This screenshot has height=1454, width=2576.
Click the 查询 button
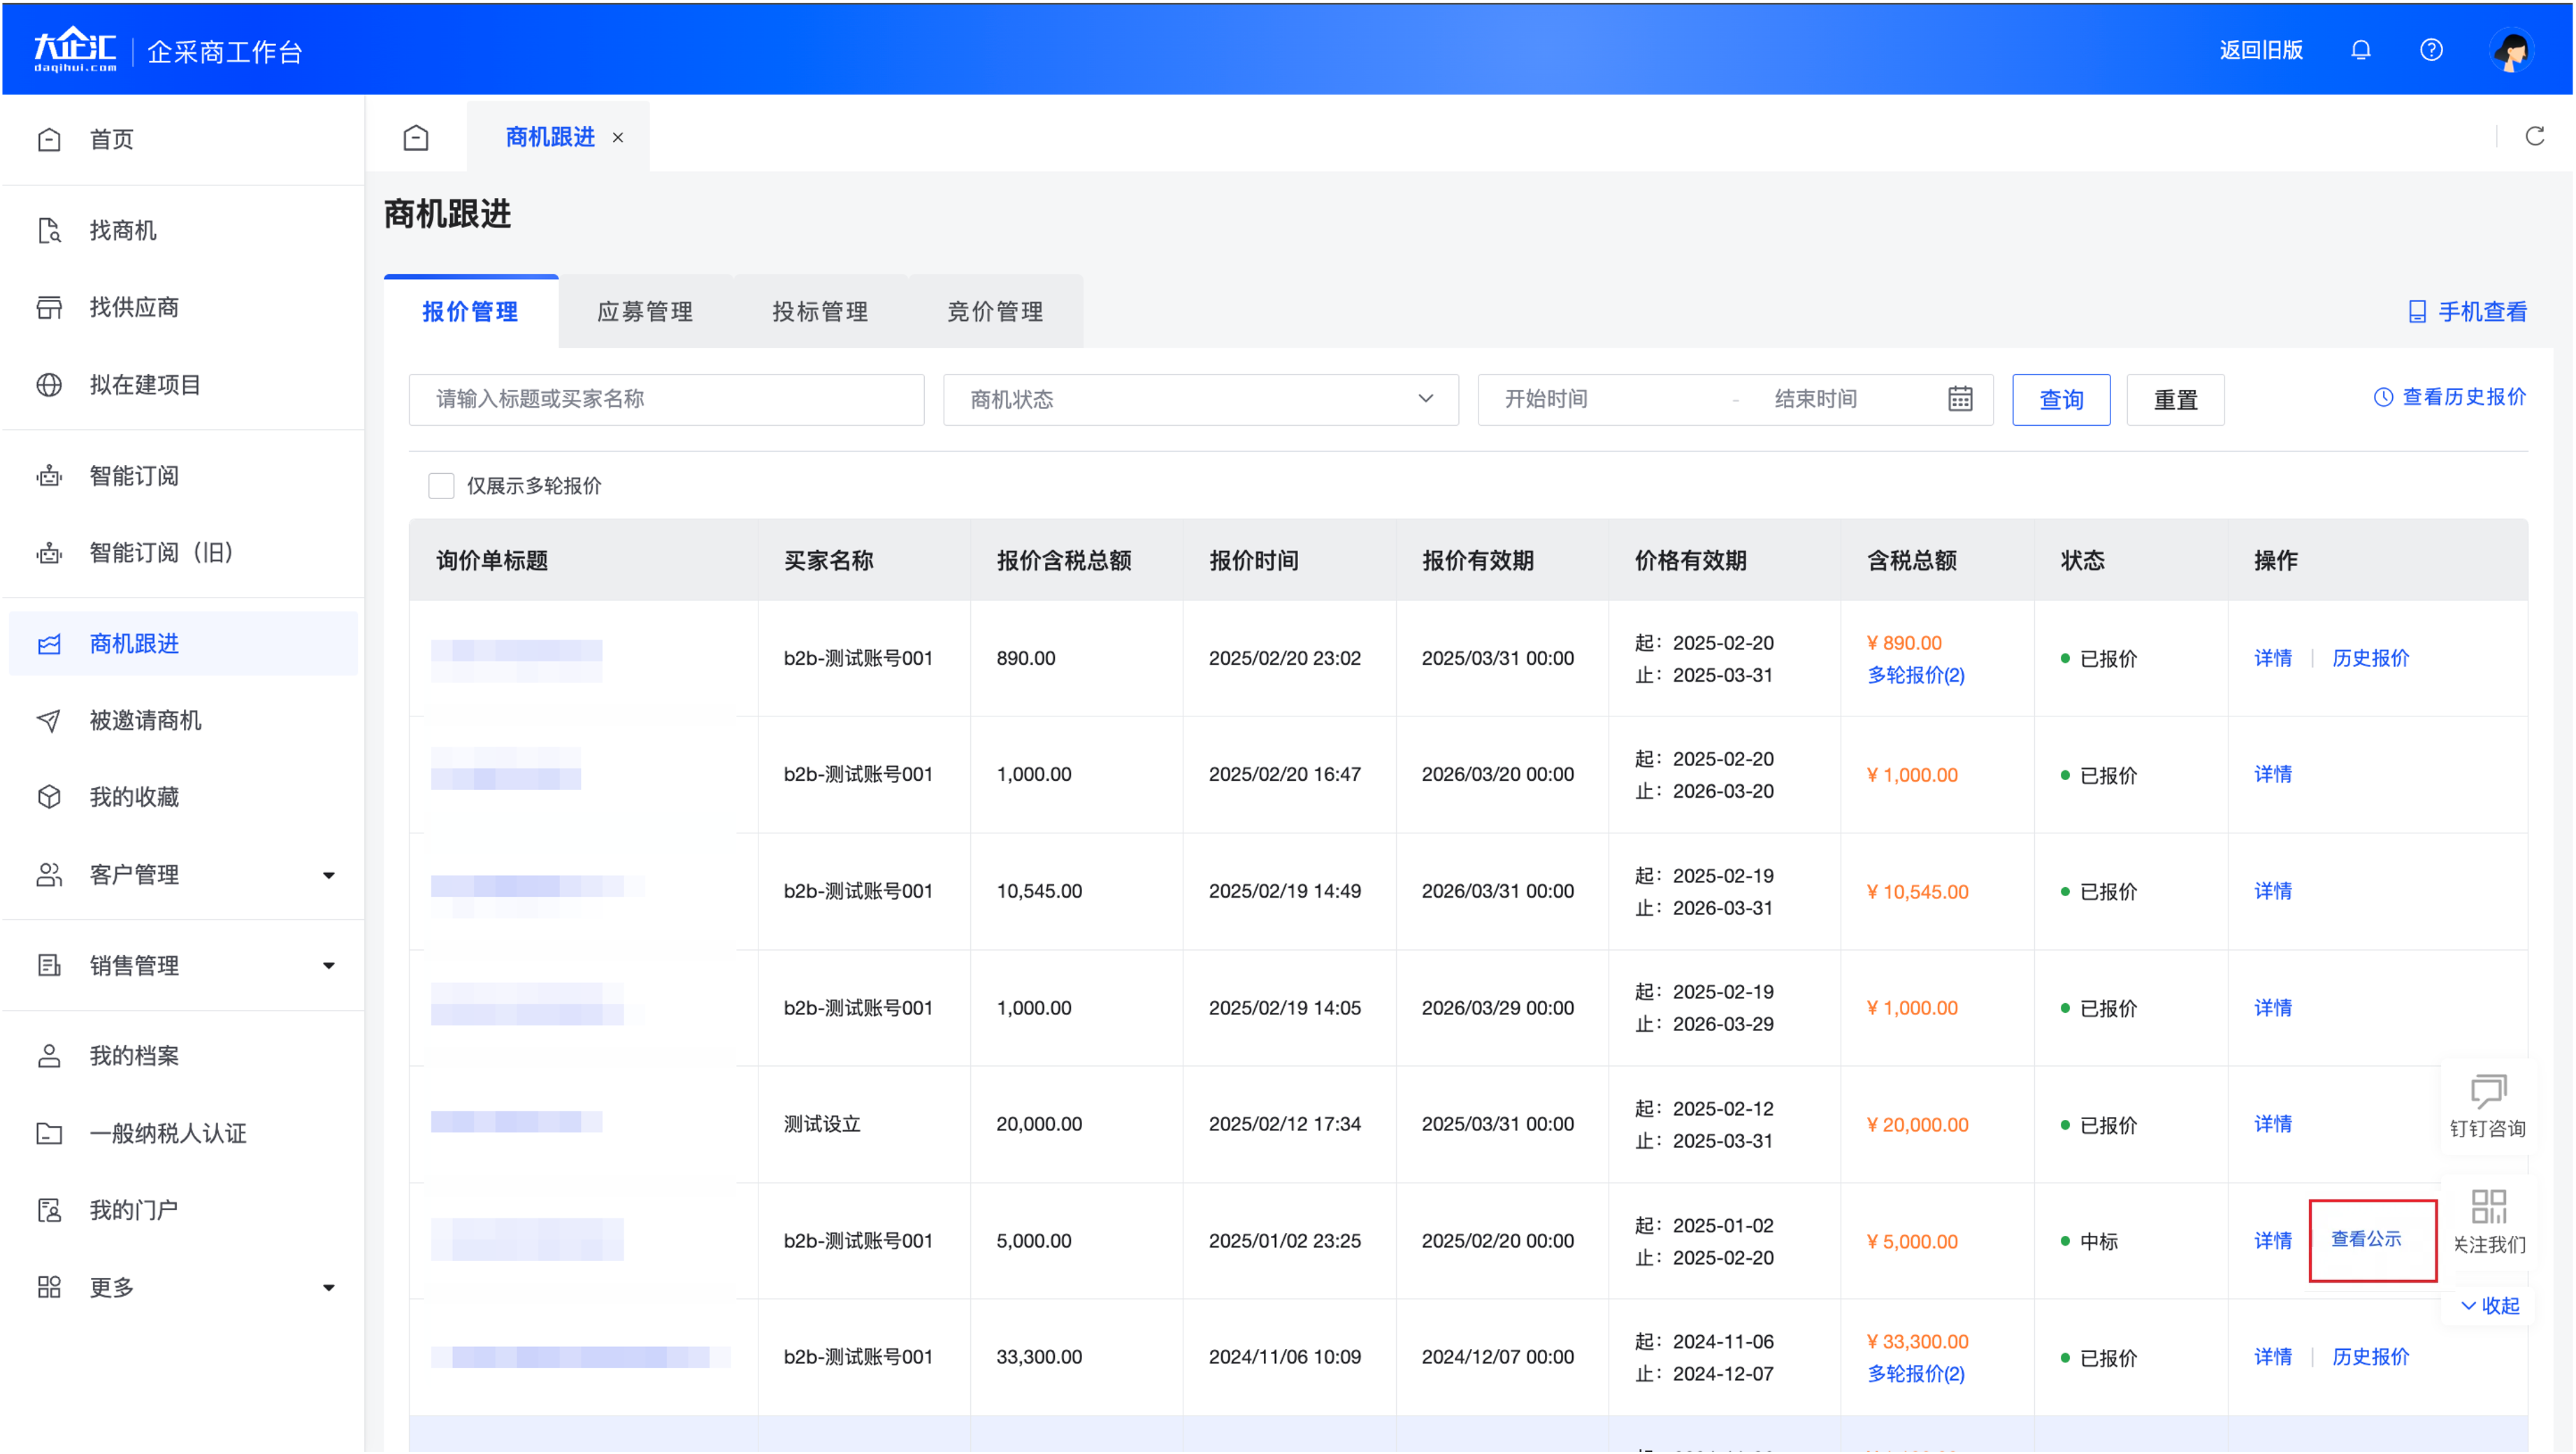[2061, 399]
